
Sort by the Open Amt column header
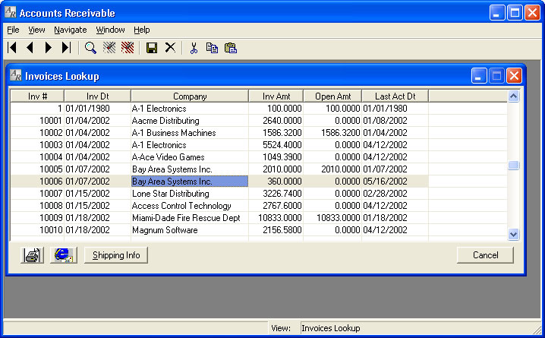(x=332, y=96)
